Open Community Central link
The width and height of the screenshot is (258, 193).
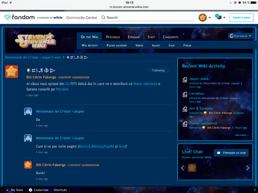tap(81, 18)
